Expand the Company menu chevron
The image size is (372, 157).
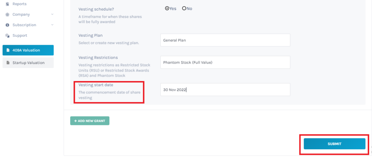coord(52,15)
